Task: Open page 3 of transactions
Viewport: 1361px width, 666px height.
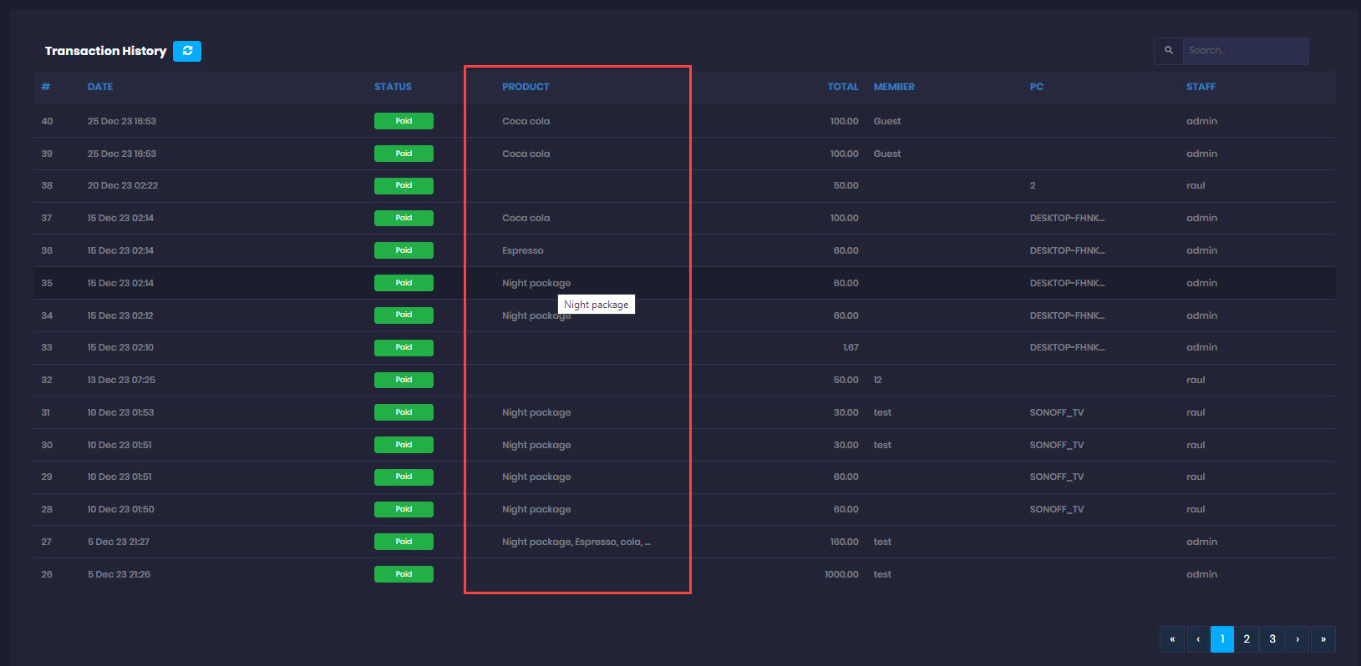Action: click(x=1272, y=639)
